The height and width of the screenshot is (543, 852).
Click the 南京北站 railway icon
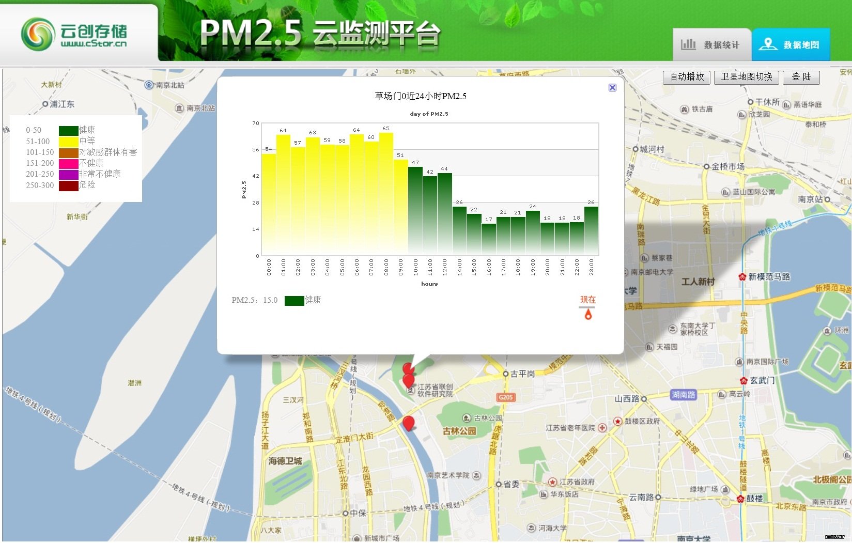tap(149, 85)
